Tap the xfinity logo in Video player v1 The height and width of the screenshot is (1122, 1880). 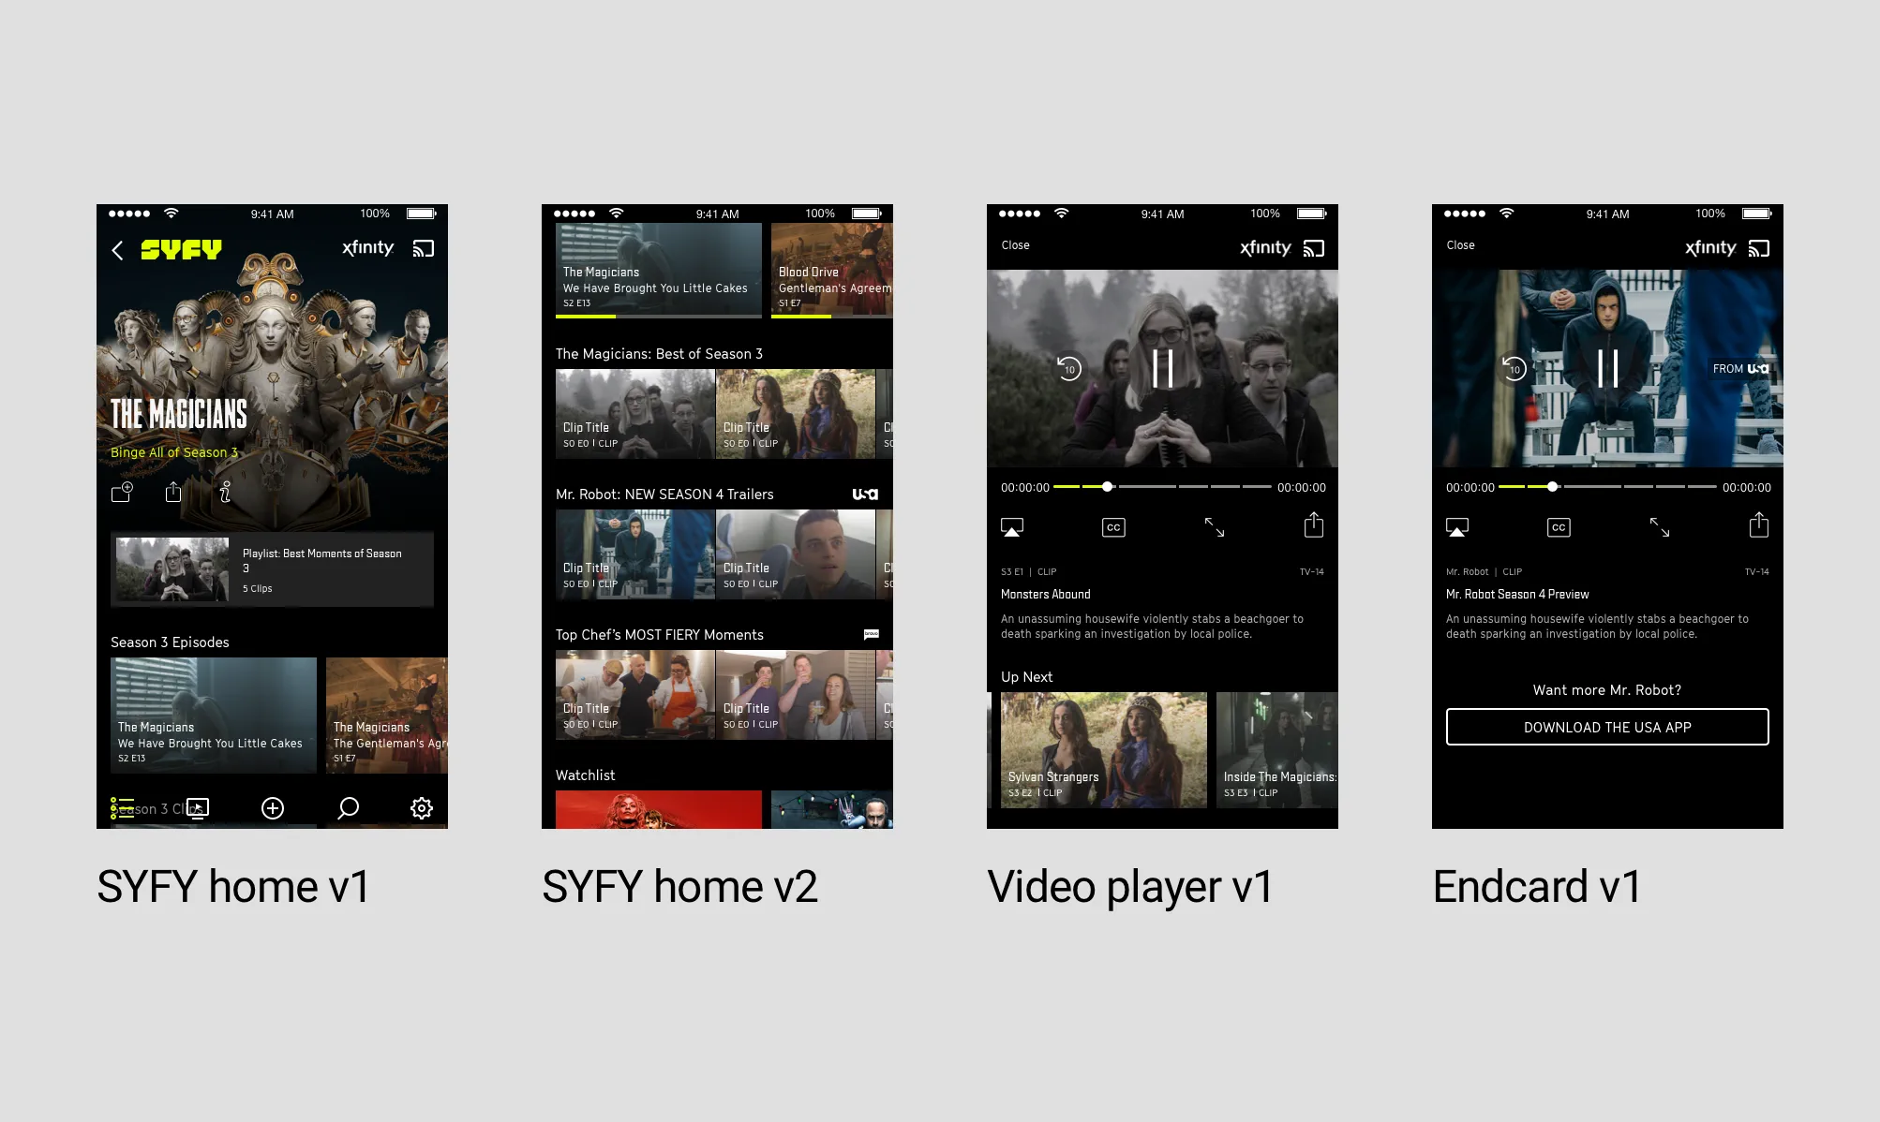(x=1265, y=248)
